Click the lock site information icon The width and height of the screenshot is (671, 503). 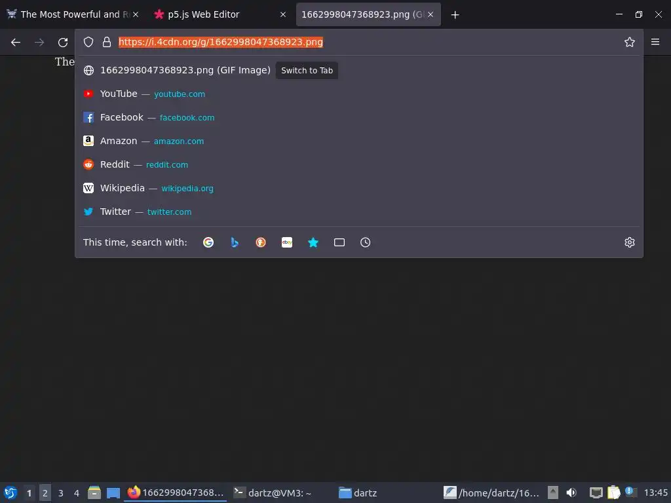[x=107, y=42]
